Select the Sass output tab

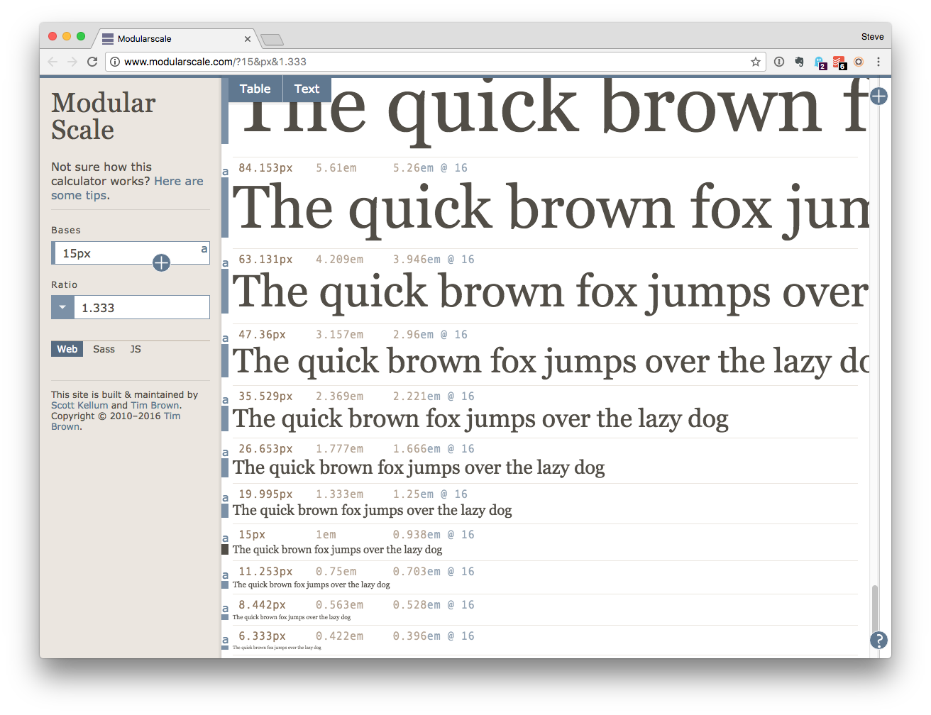pos(104,349)
